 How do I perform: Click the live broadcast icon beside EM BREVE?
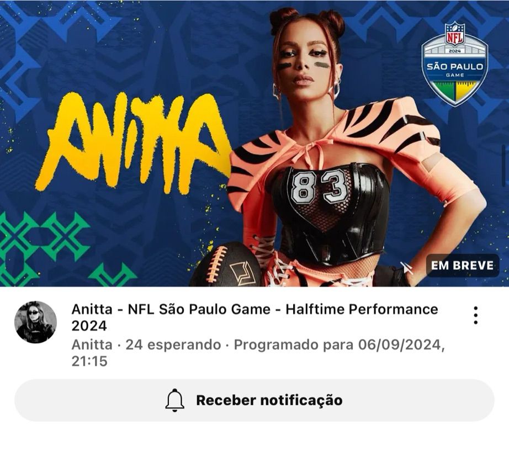click(406, 267)
